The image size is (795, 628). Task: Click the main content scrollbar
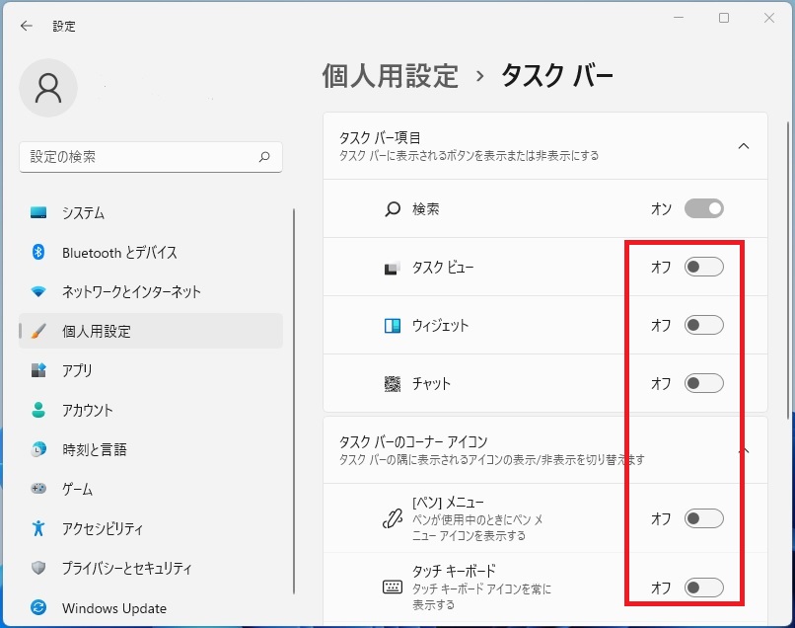tap(788, 269)
